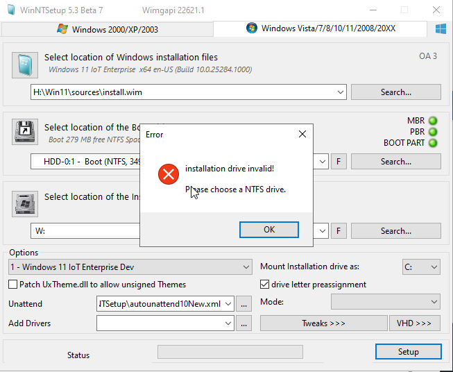Viewport: 453px width, 372px height.
Task: Expand the Installation drive W: dropdown
Action: pyautogui.click(x=323, y=231)
